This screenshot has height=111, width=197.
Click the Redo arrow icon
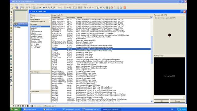click(61, 8)
